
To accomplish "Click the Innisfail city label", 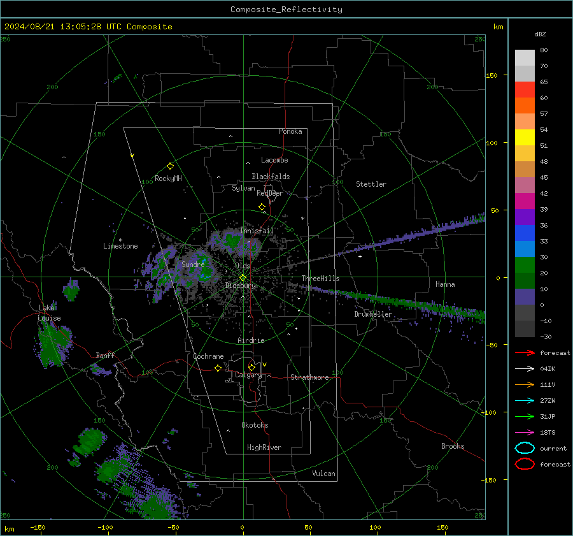I will pyautogui.click(x=257, y=231).
